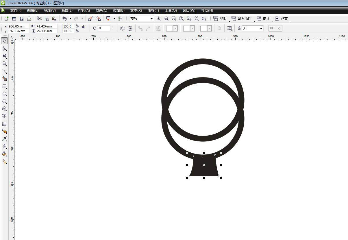
Task: Open the 排列(A) menu
Action: point(84,10)
